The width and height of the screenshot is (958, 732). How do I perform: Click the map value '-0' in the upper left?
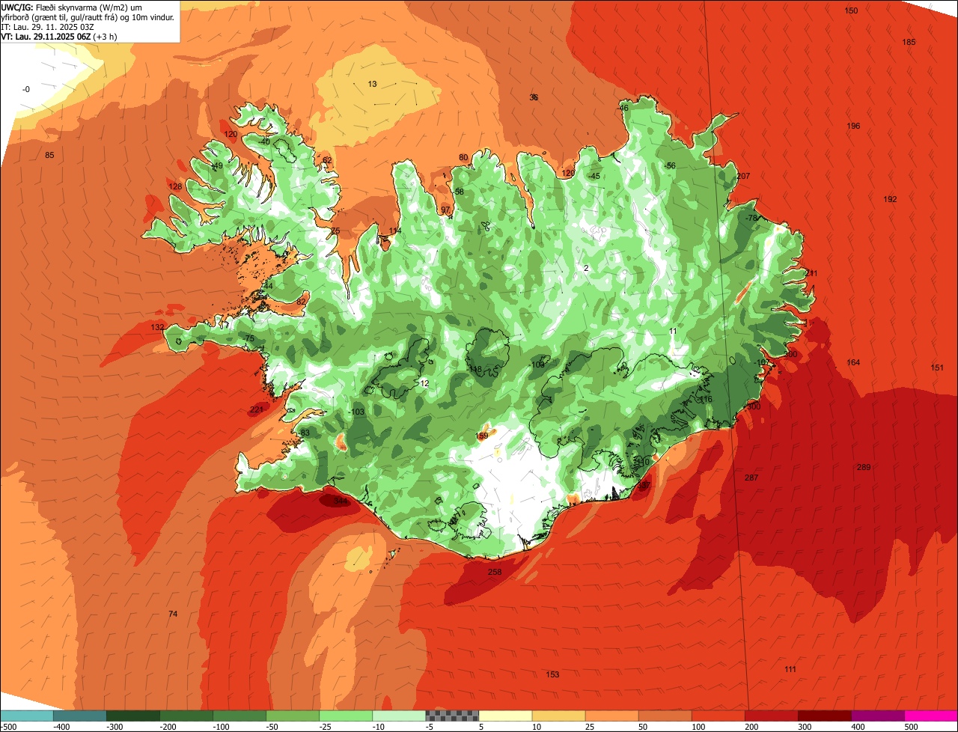(x=26, y=89)
